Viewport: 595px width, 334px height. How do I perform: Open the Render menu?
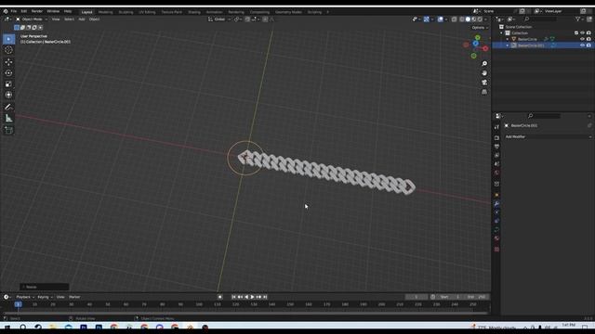(x=37, y=11)
